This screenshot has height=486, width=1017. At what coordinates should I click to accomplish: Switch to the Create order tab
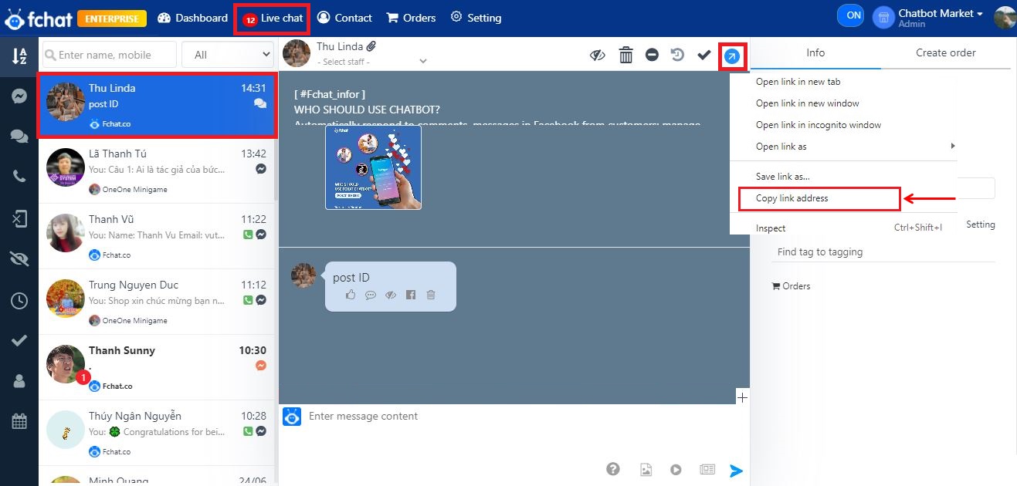point(946,53)
